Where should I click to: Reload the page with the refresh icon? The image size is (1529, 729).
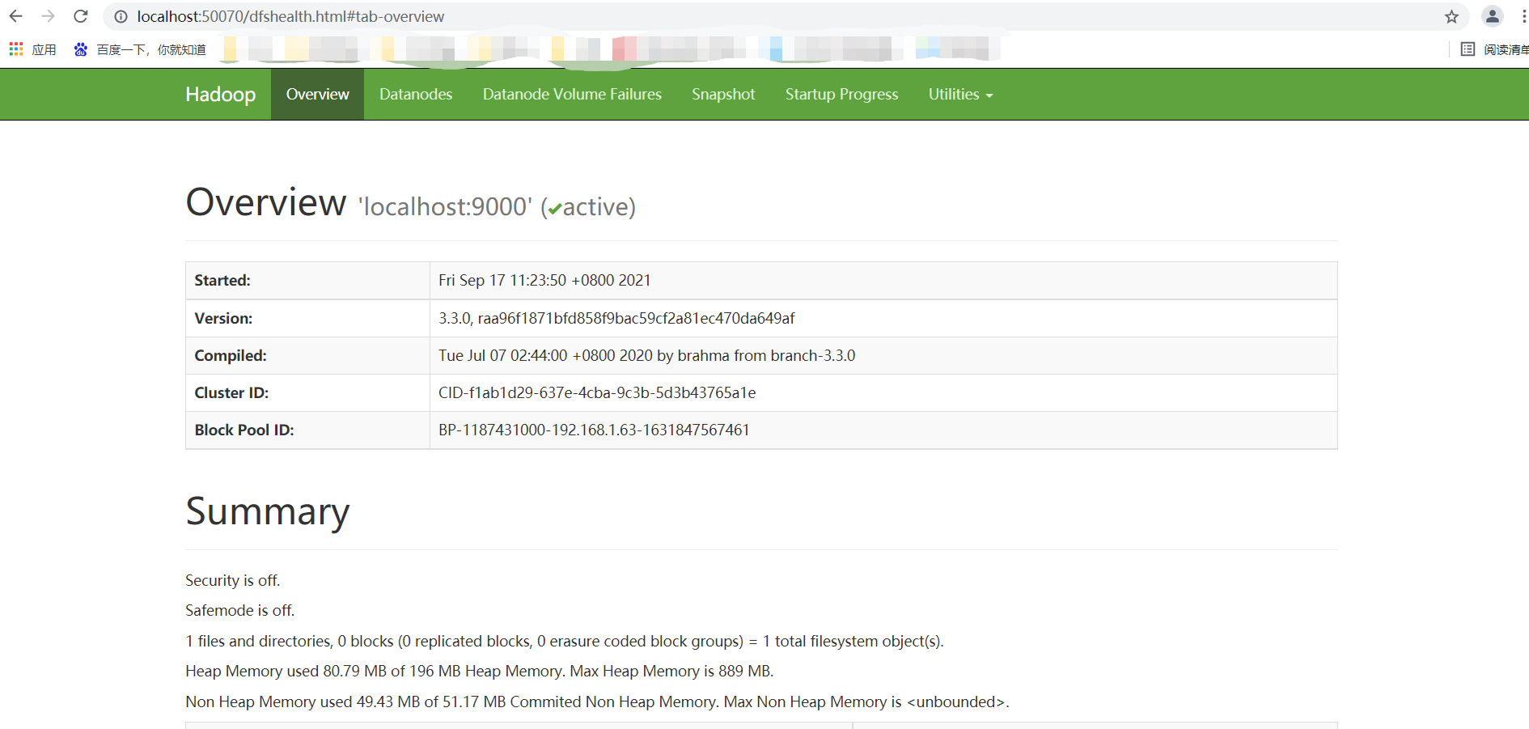pos(80,16)
